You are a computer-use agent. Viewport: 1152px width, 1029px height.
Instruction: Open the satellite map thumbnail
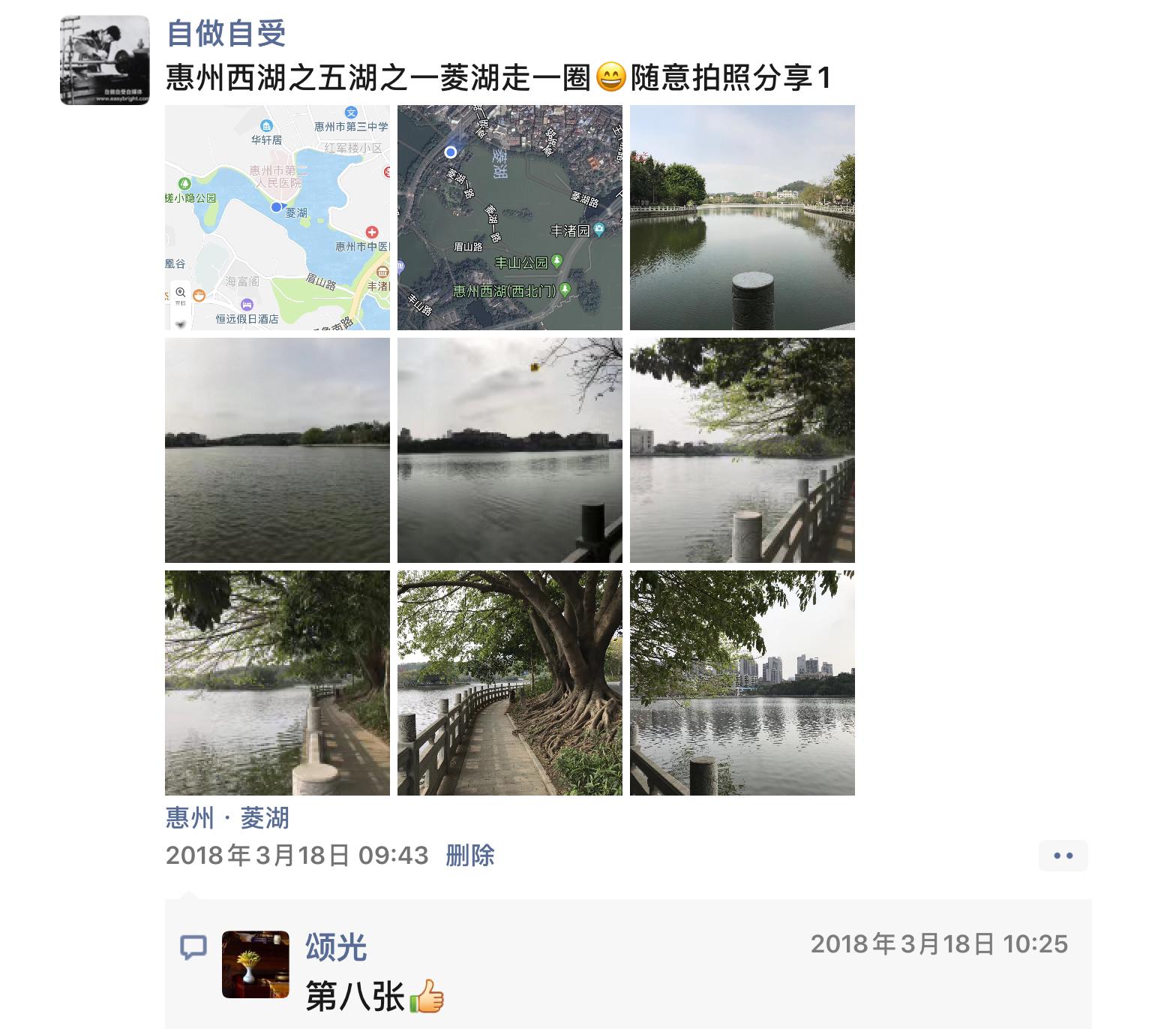click(510, 218)
